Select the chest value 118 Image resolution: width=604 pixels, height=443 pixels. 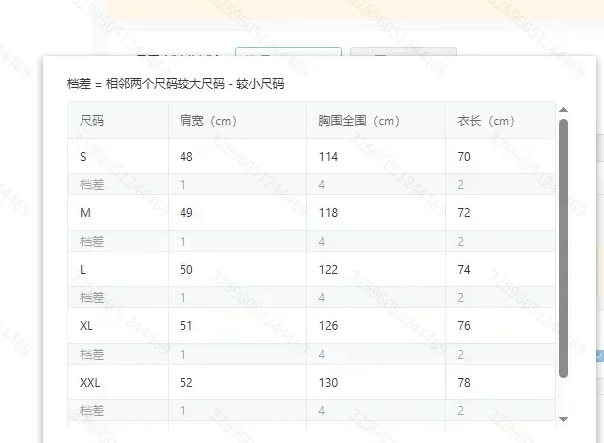tap(328, 213)
